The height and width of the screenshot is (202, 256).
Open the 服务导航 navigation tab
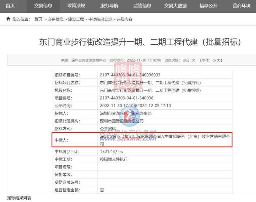tap(109, 6)
